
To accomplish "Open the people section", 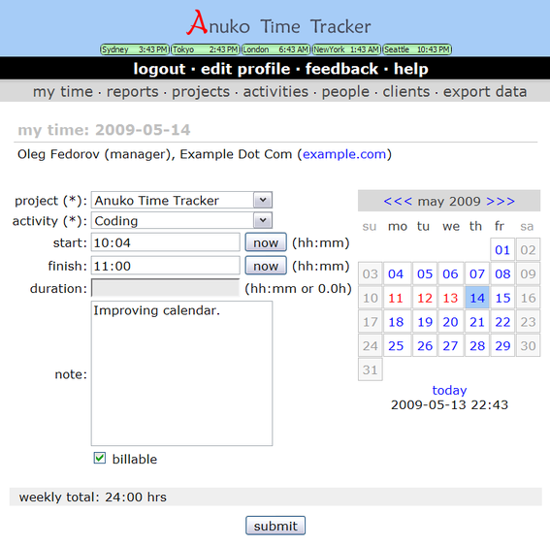I will click(x=345, y=92).
